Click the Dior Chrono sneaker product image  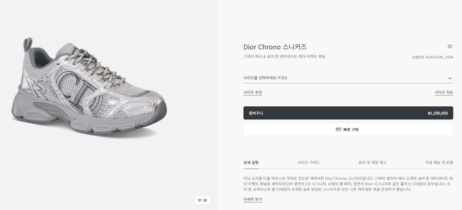click(89, 89)
